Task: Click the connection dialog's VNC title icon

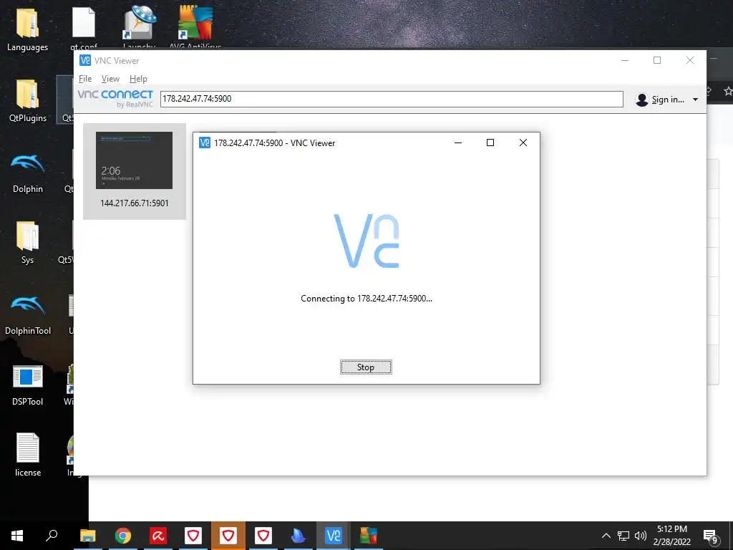Action: click(x=205, y=143)
